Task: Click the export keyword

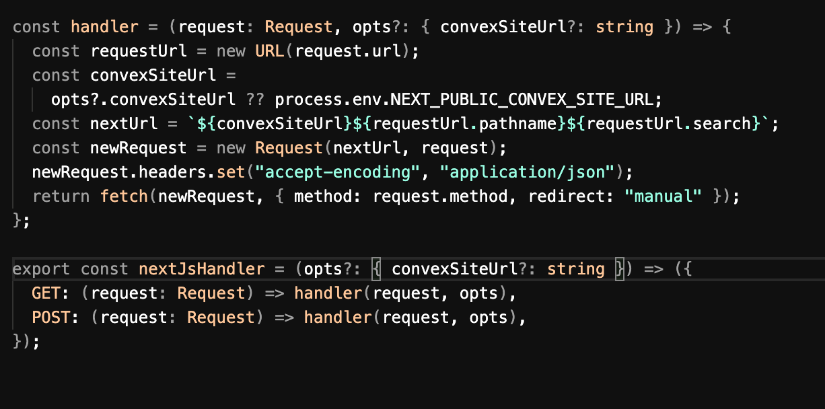Action: click(41, 269)
